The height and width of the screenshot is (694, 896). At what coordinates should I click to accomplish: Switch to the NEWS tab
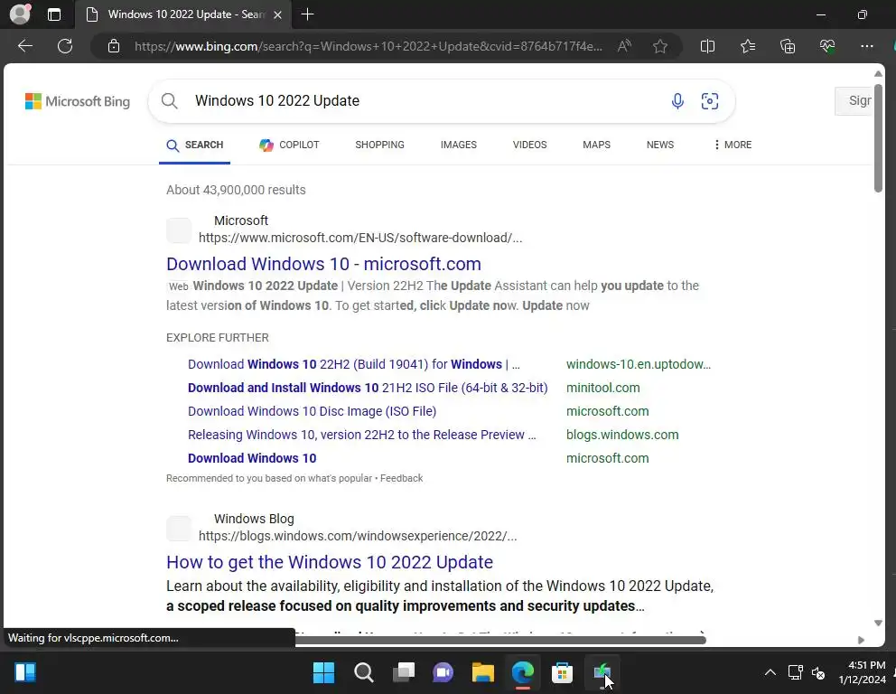[x=660, y=145]
